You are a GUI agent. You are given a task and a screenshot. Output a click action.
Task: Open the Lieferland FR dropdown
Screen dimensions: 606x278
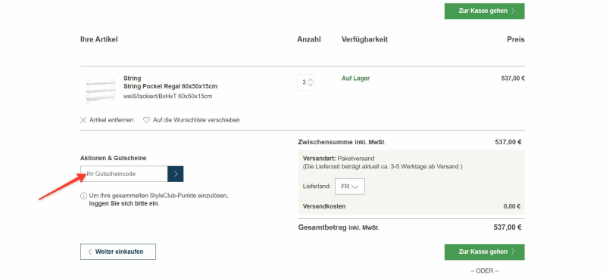pos(350,187)
